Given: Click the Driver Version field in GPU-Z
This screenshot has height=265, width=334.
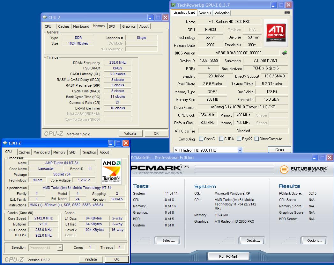Looking at the screenshot, I should pos(243,107).
